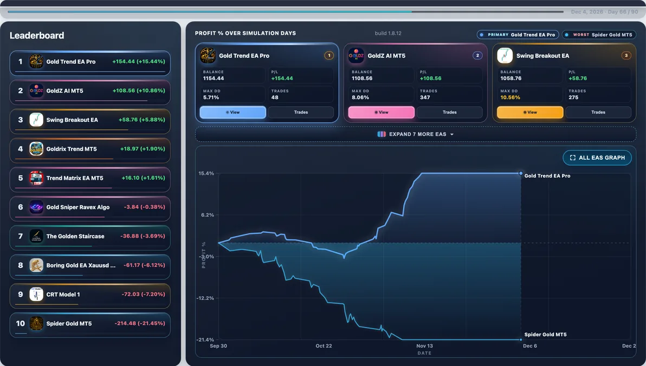Click Spider Gold MT5 -214.48 (-21.45%) value
The height and width of the screenshot is (366, 646).
click(x=140, y=324)
